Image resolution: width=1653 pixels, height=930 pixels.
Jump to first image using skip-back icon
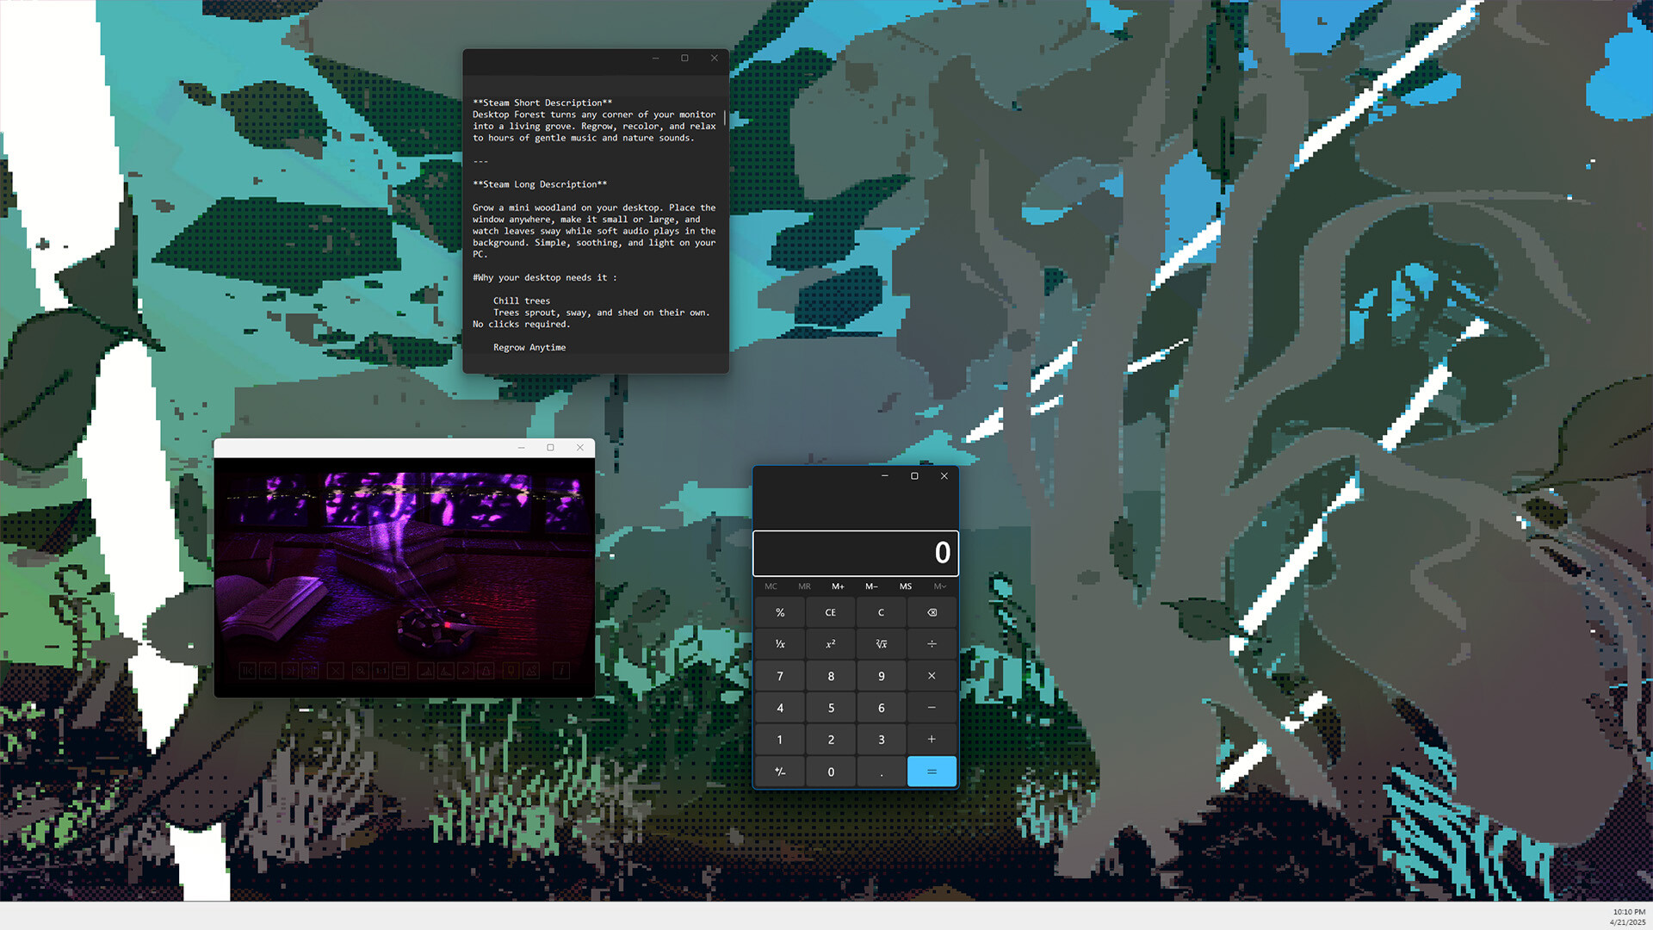coord(247,672)
